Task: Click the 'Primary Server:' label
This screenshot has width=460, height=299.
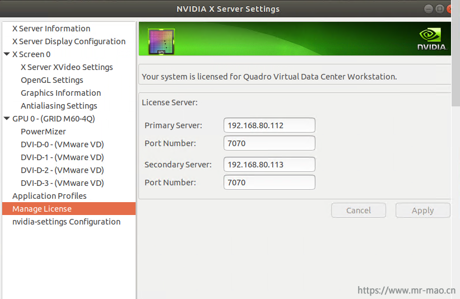Action: pyautogui.click(x=173, y=125)
